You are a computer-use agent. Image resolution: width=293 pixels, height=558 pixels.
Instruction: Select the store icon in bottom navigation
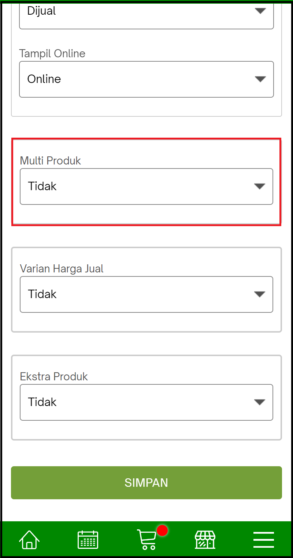pos(205,539)
